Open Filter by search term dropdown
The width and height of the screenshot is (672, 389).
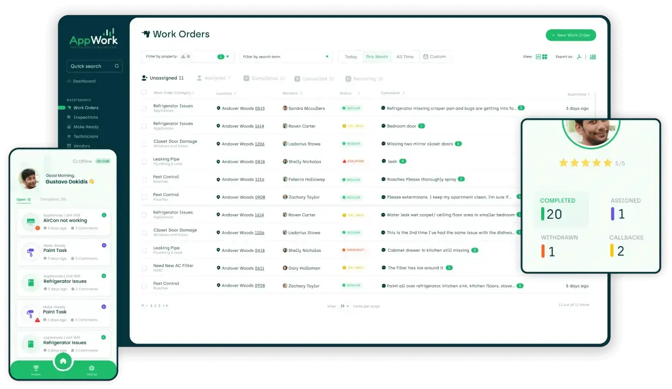(x=327, y=57)
